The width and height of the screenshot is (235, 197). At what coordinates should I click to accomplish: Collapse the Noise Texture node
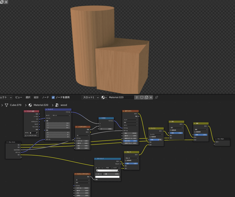tap(76, 127)
